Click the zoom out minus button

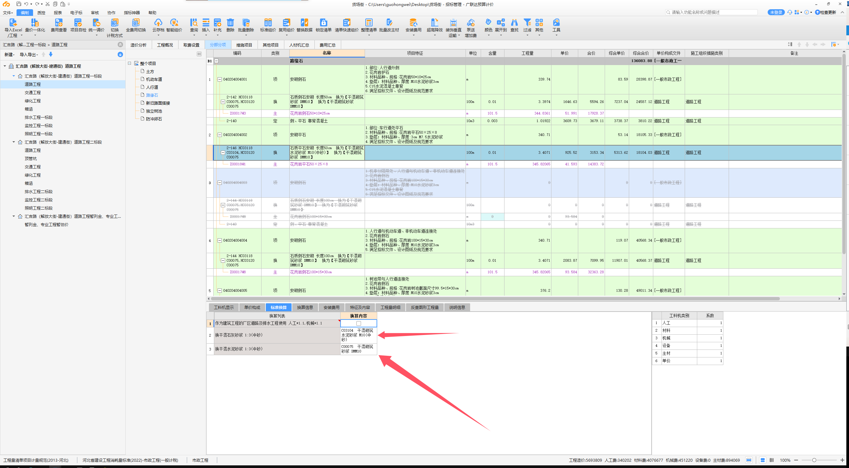coord(796,460)
